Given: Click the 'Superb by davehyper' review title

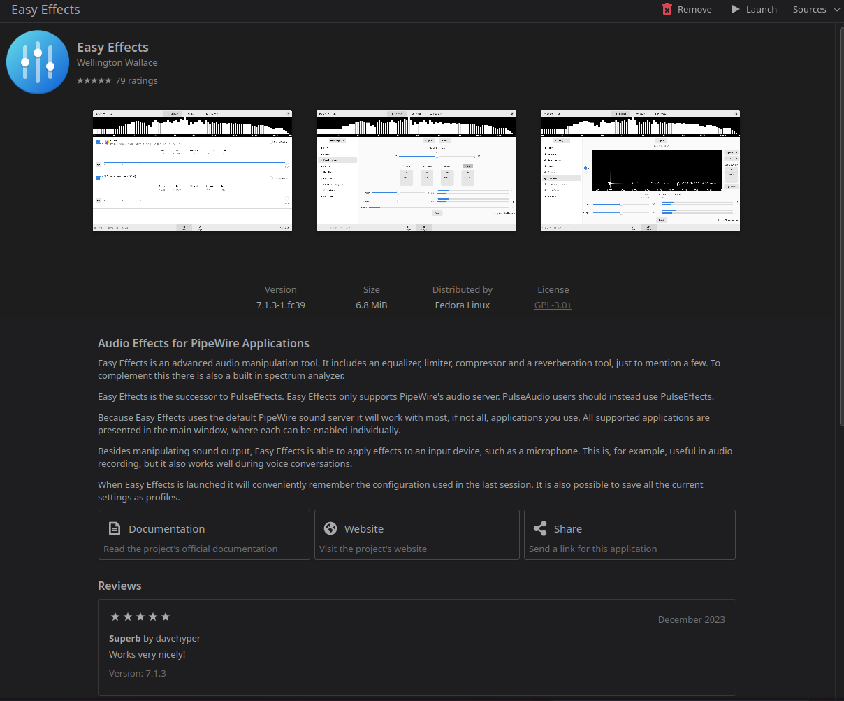Looking at the screenshot, I should tap(154, 638).
